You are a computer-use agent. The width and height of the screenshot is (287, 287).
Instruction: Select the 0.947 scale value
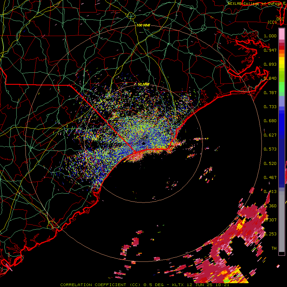pos(270,50)
